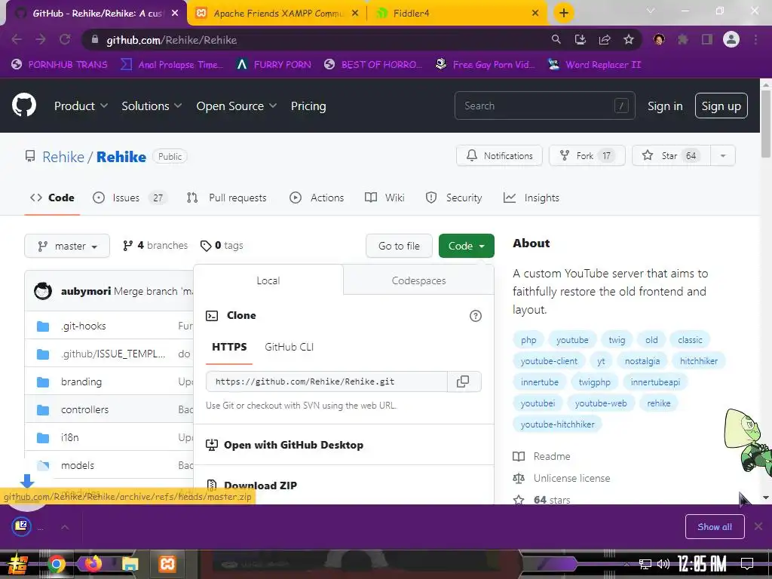Open XAMPP from the taskbar

(x=167, y=564)
